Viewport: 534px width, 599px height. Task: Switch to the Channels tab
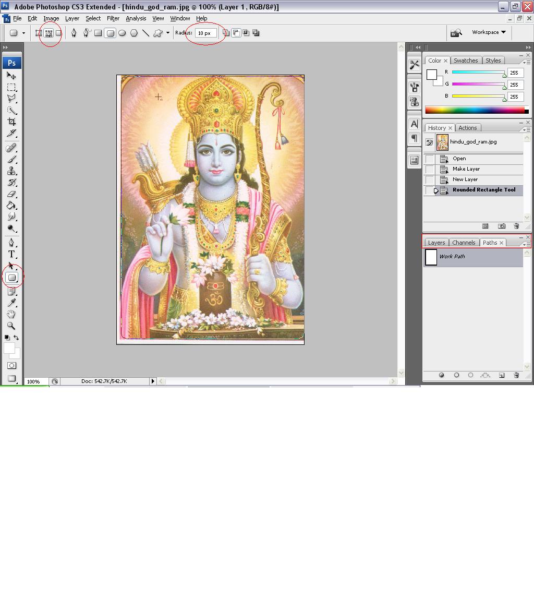pos(463,243)
